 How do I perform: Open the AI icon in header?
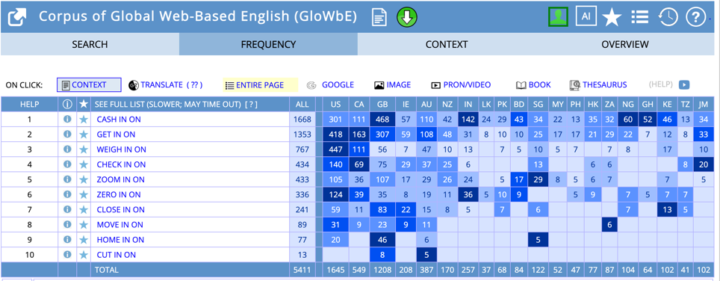click(x=586, y=16)
